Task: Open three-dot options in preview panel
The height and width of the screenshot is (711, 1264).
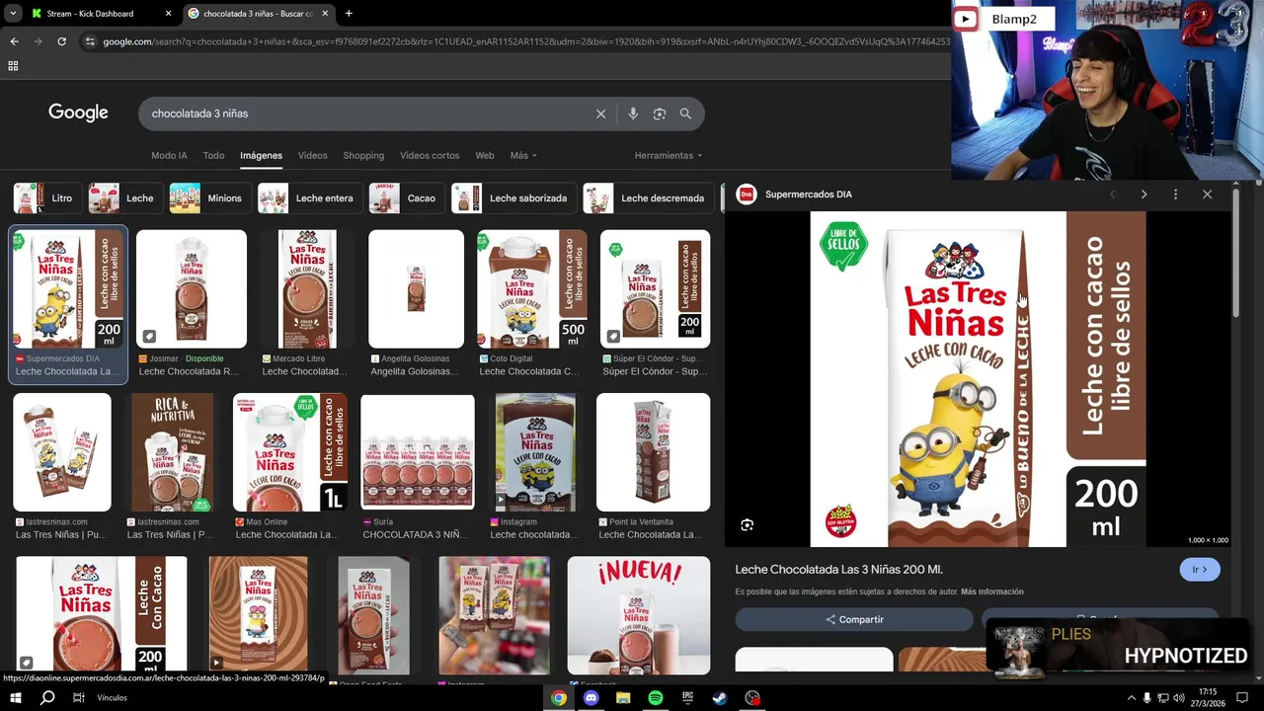Action: coord(1175,195)
